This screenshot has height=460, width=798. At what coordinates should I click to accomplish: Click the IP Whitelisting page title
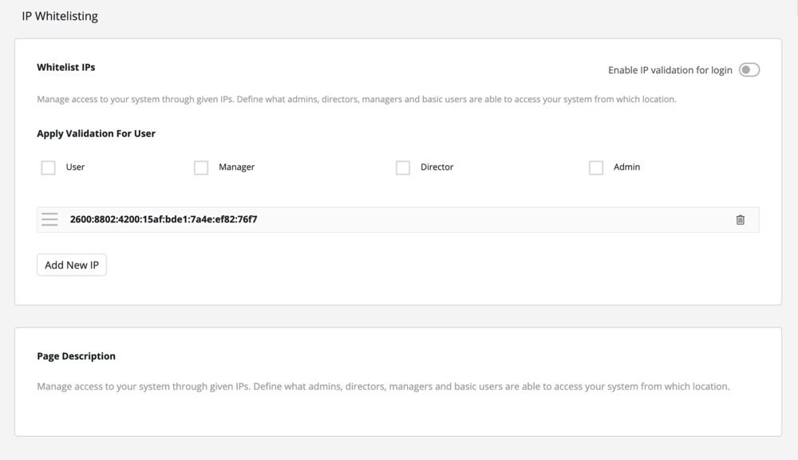point(60,16)
